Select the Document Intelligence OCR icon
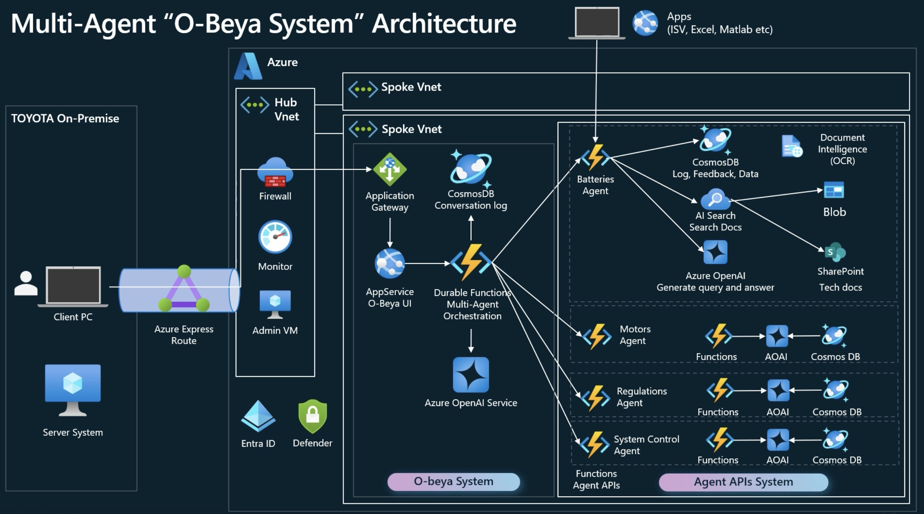 tap(791, 146)
